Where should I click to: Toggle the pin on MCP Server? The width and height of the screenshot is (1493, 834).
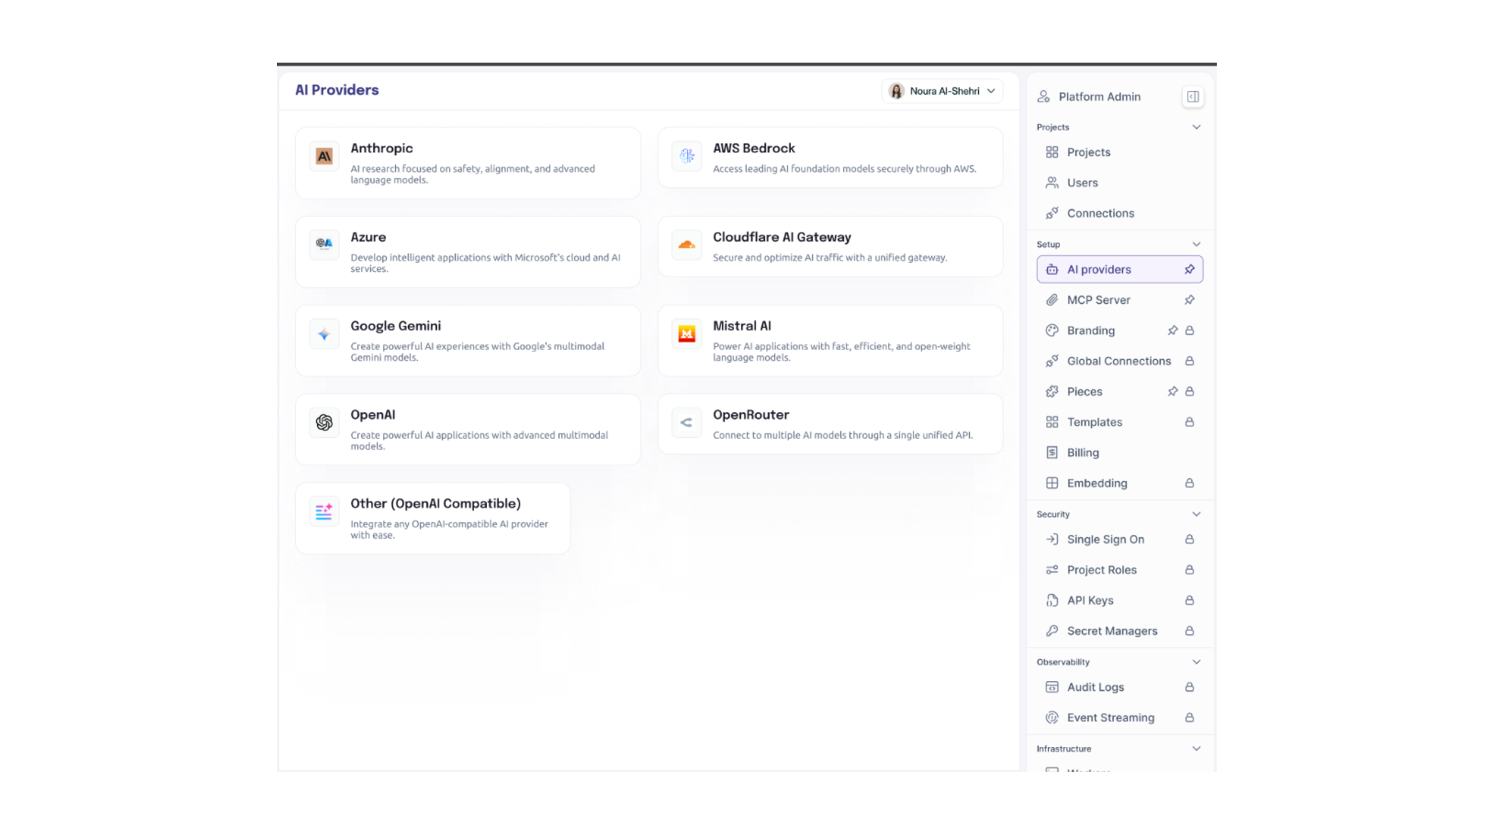(1189, 300)
